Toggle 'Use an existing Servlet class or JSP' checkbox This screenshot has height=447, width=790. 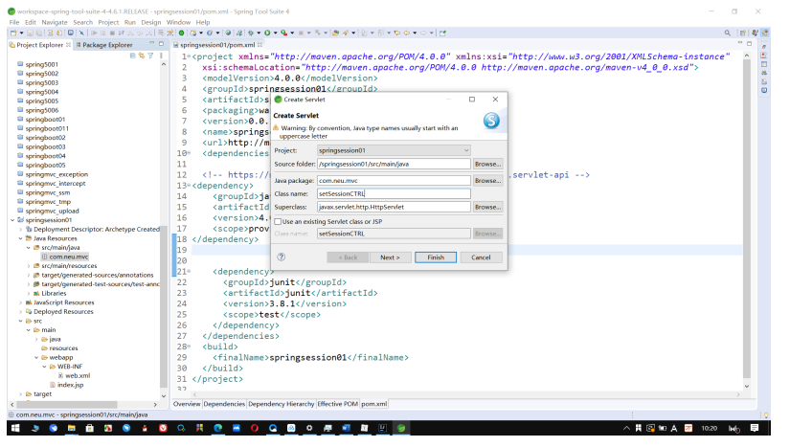(278, 221)
